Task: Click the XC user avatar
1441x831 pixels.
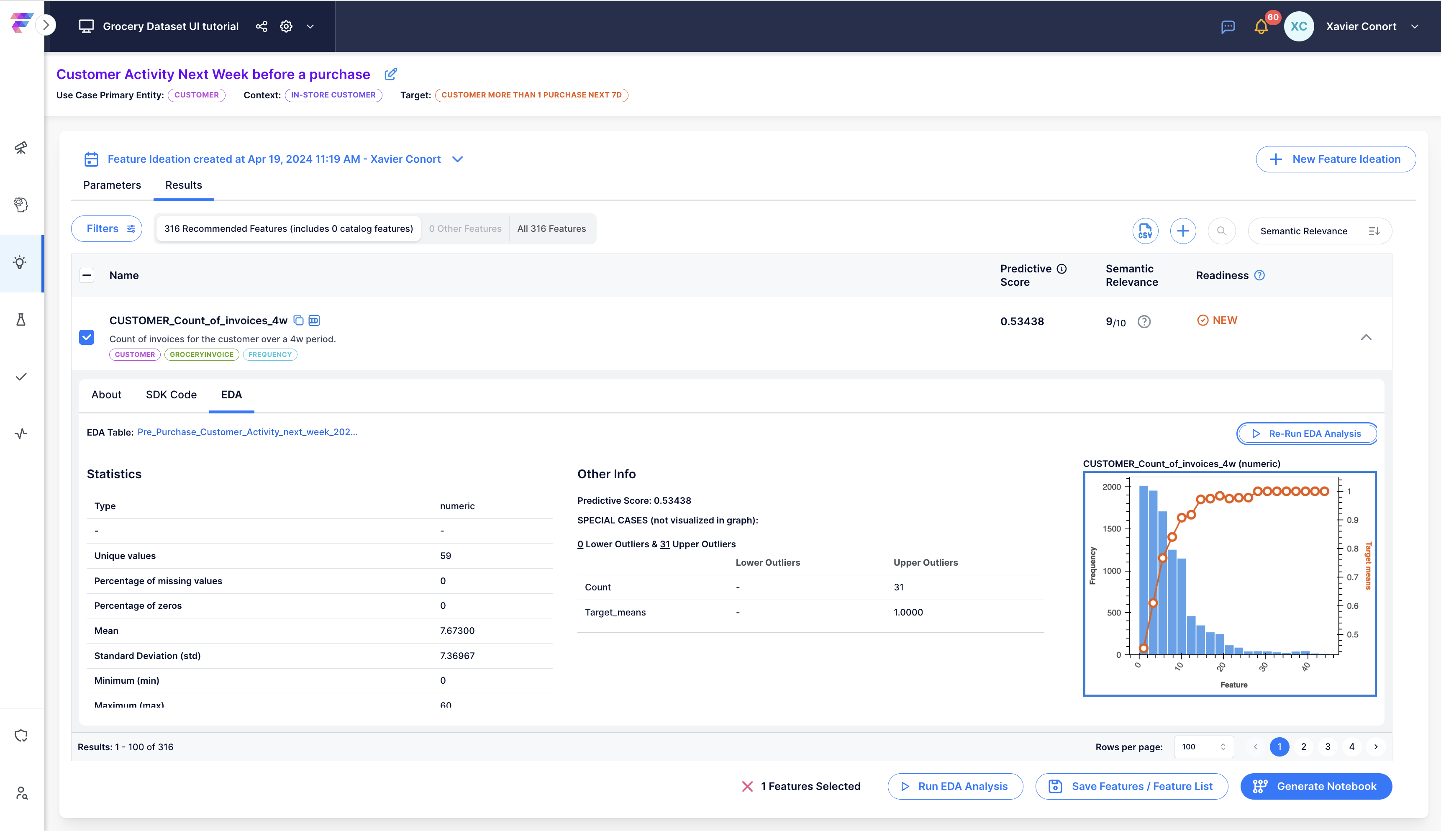Action: coord(1298,26)
